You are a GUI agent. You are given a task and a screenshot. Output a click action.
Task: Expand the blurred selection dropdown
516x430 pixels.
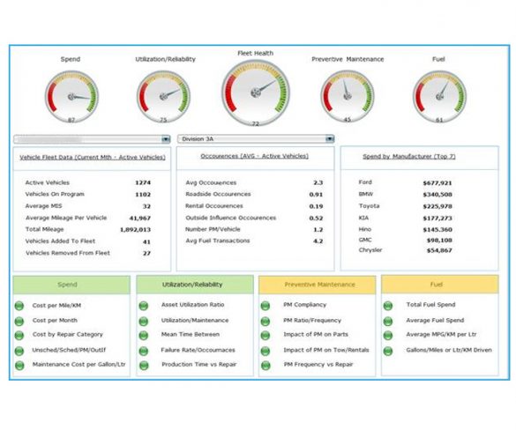92,139
